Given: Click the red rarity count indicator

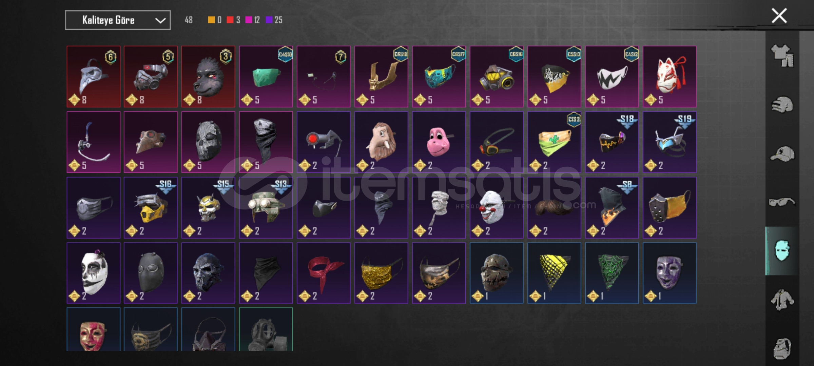Looking at the screenshot, I should (x=233, y=20).
